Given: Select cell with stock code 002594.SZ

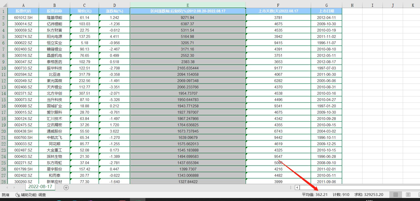Looking at the screenshot, I should click(23, 74).
